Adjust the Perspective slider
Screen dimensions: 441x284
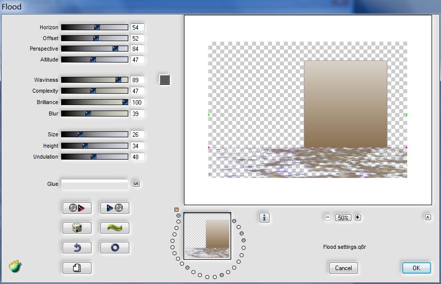coord(94,49)
